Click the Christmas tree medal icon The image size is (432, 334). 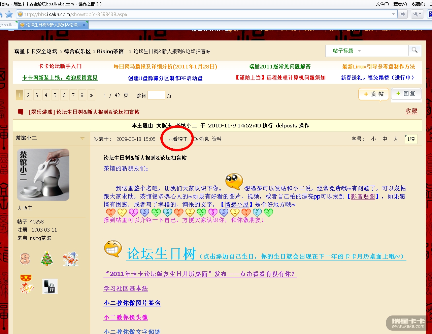tap(47, 259)
